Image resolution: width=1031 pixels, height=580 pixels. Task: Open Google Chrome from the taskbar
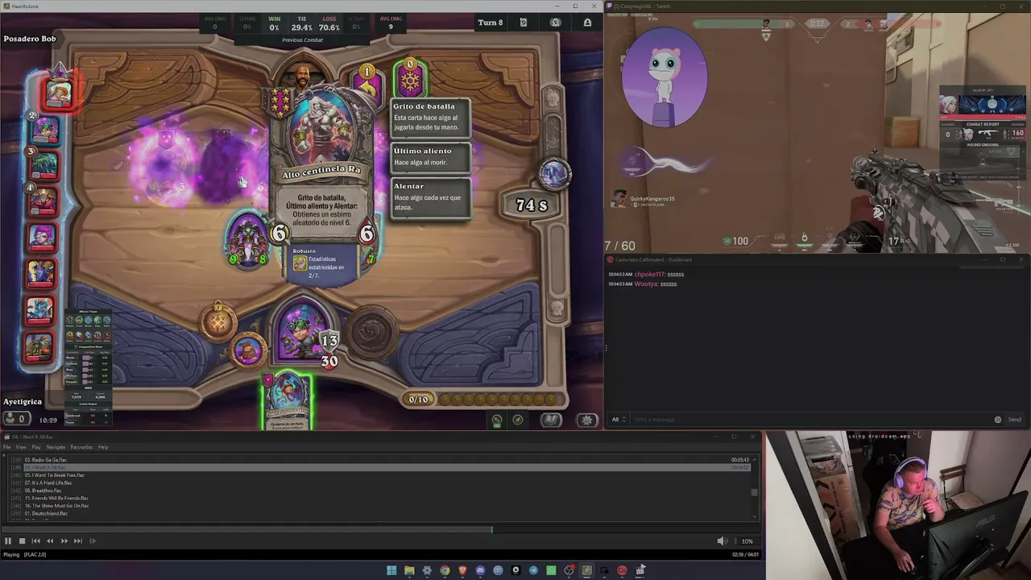coord(445,570)
